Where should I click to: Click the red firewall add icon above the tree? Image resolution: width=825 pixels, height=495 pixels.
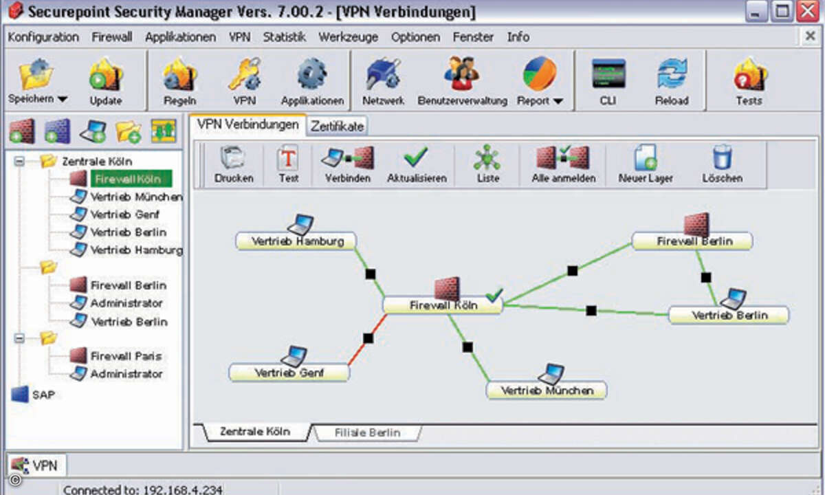pyautogui.click(x=21, y=131)
